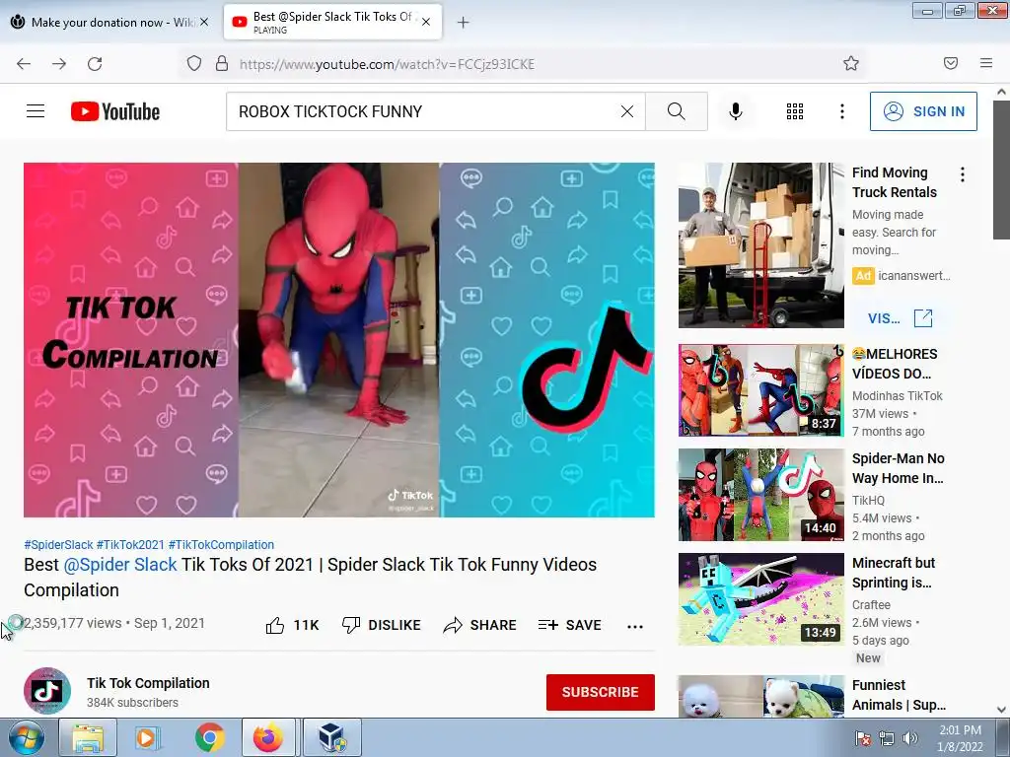Close the Wikipedia donation tab
Viewport: 1010px width, 757px height.
pyautogui.click(x=203, y=22)
